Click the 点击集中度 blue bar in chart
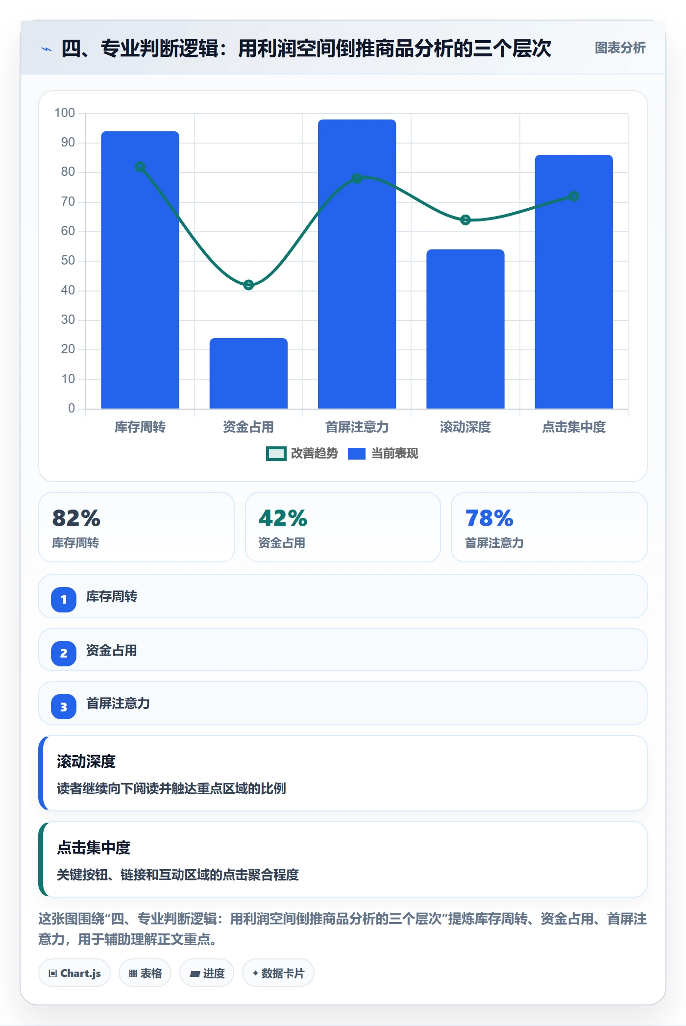Viewport: 686px width, 1026px height. click(574, 282)
